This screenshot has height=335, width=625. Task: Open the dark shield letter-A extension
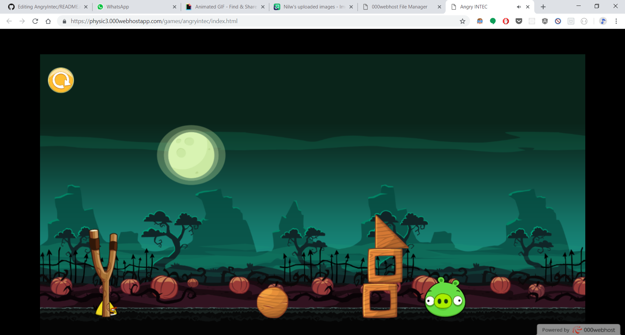(545, 21)
